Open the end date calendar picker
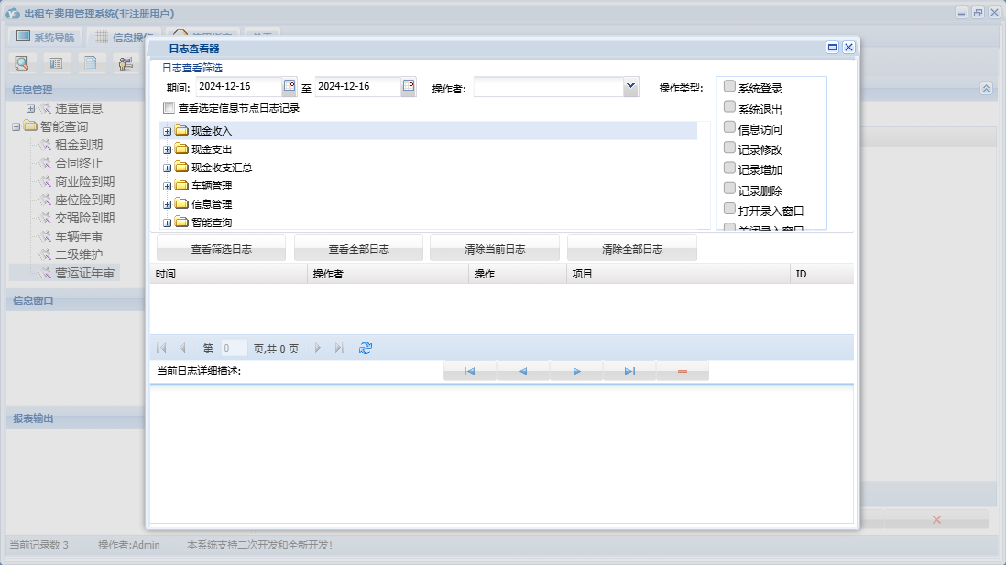Viewport: 1006px width, 565px height. click(x=408, y=86)
